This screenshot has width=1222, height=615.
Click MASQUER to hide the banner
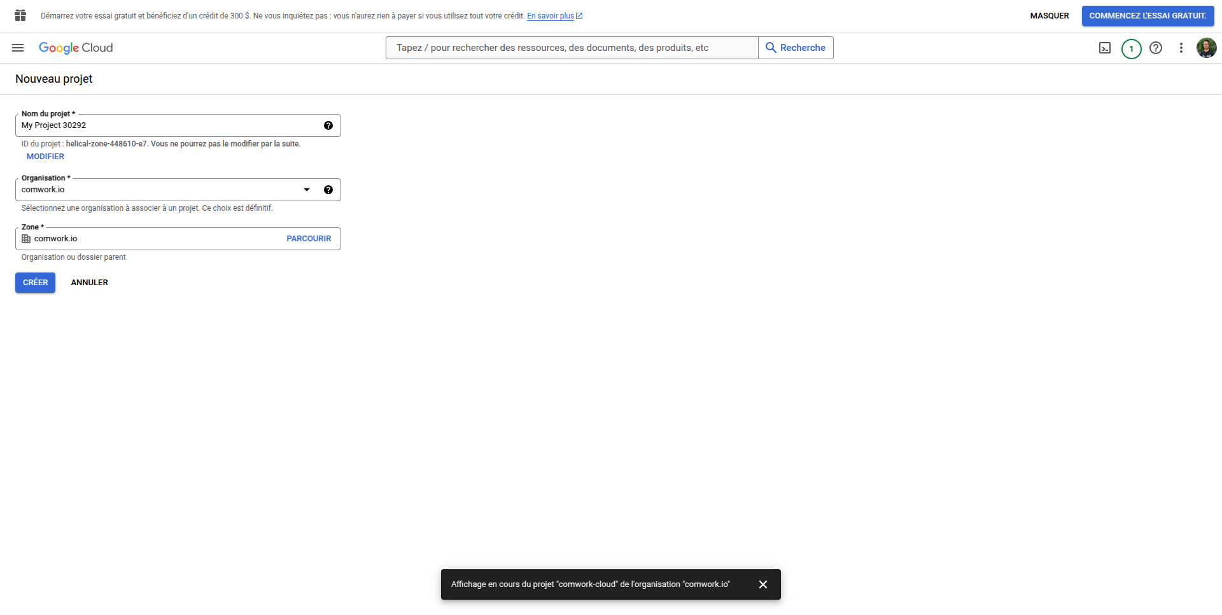click(x=1050, y=16)
